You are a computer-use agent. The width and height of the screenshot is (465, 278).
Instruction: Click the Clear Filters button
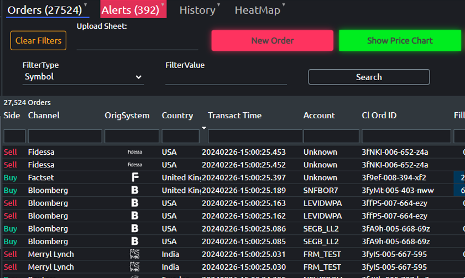[x=38, y=40]
